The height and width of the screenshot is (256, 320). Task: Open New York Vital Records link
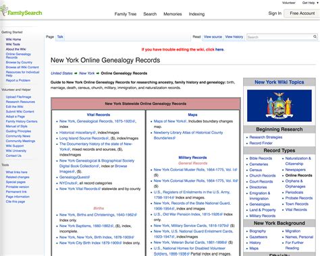[x=80, y=189]
